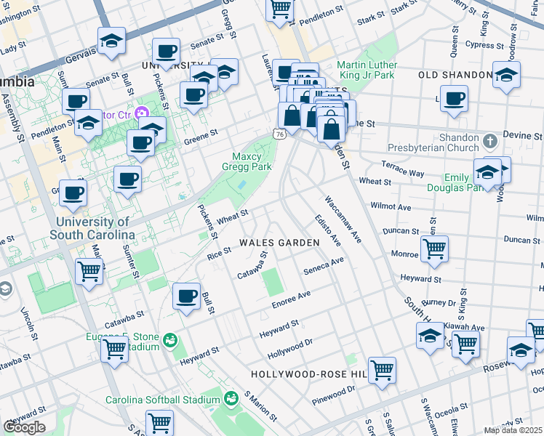This screenshot has width=544, height=436.
Task: Click the S Marion St street label
Action: (x=260, y=406)
